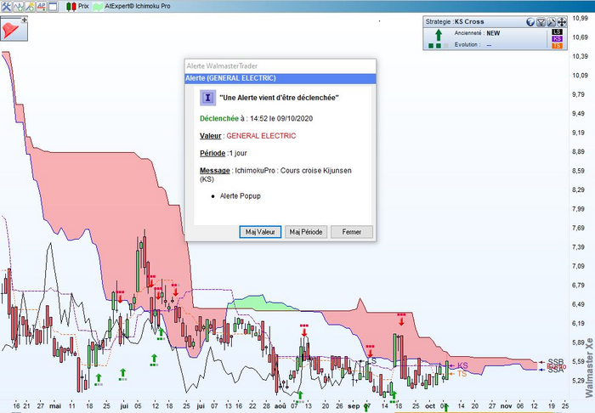Click the GENERAL ELECTRIC value text
595x413 pixels.
tap(261, 136)
